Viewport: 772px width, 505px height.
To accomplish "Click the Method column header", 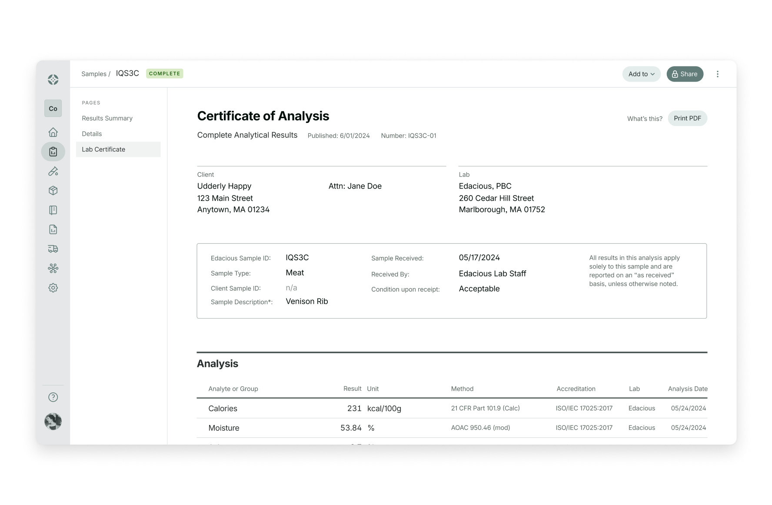I will (x=462, y=389).
